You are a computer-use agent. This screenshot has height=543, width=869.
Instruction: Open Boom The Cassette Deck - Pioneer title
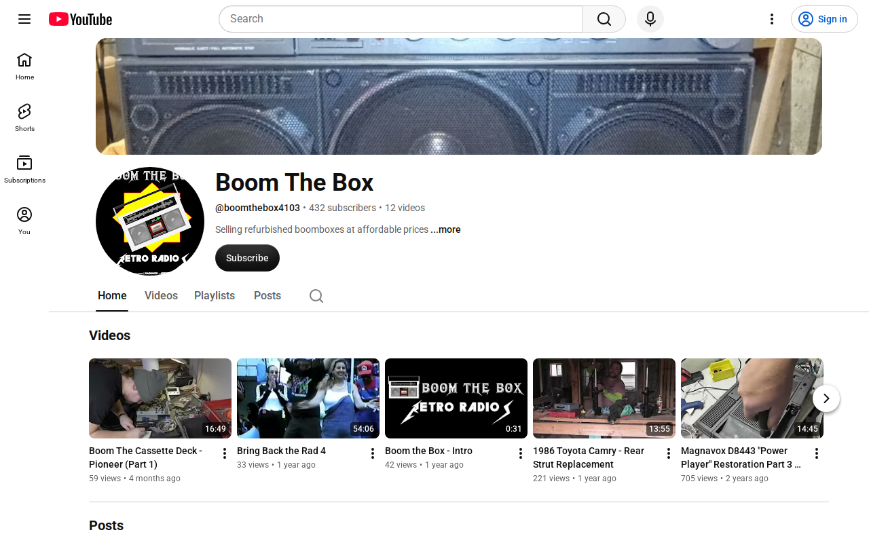[x=146, y=457]
